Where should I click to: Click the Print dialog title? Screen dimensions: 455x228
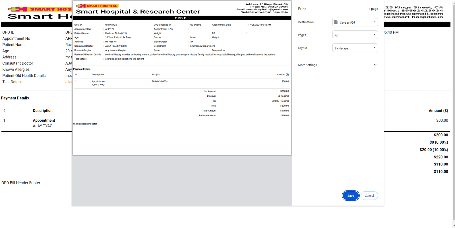(302, 9)
